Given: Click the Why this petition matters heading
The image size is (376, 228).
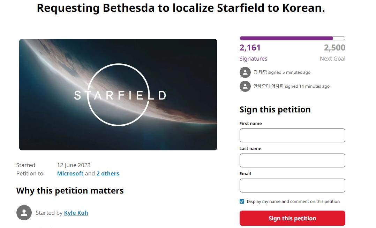Looking at the screenshot, I should (x=70, y=191).
